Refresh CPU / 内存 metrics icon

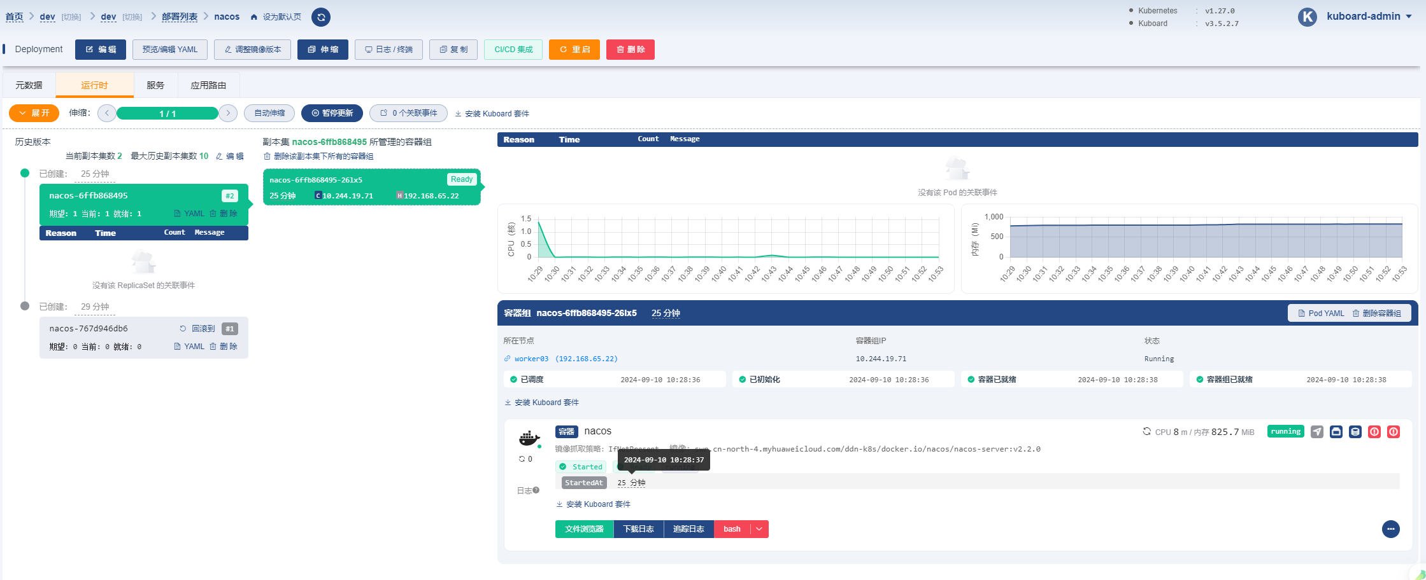click(1147, 432)
